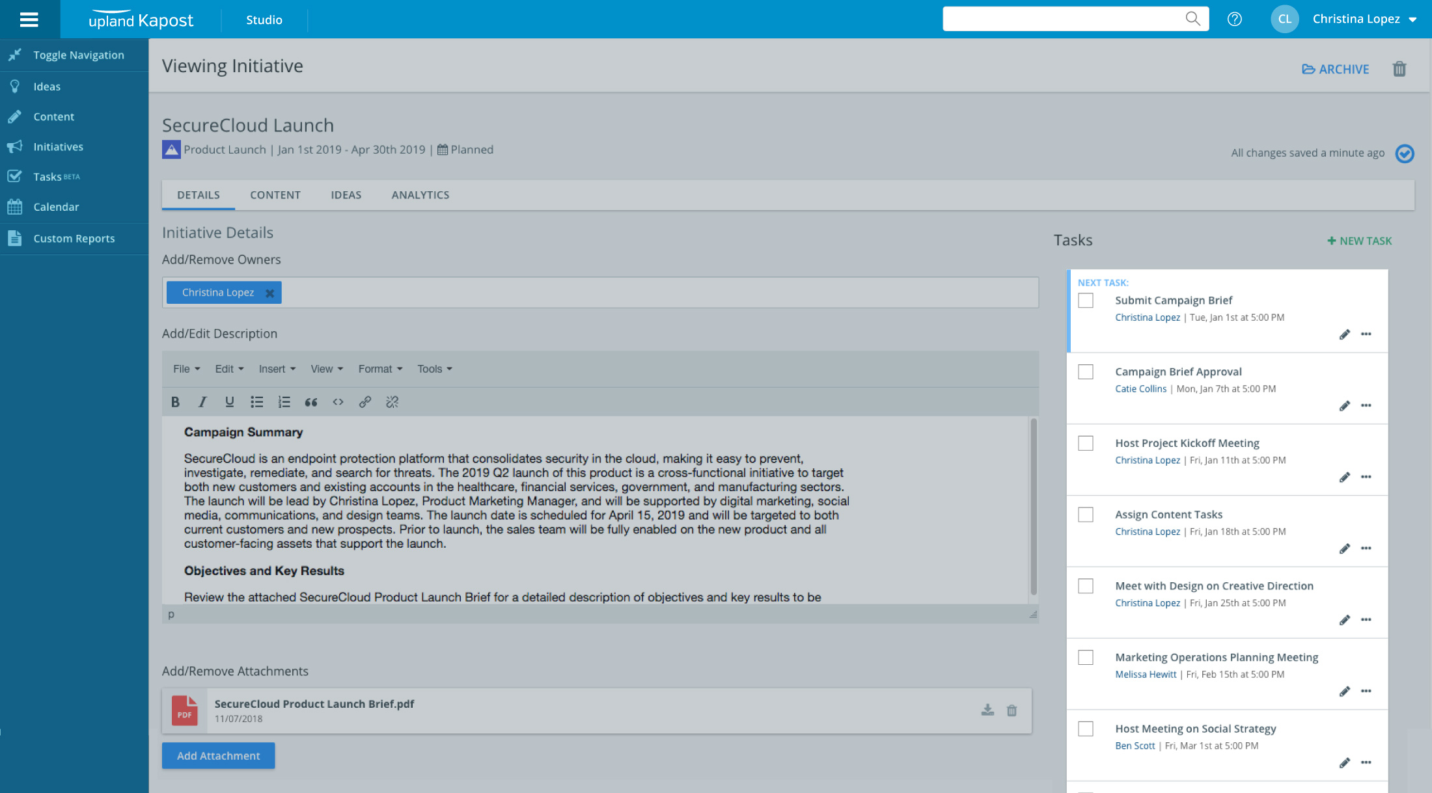Click the description editor scrollbar

point(1033,507)
